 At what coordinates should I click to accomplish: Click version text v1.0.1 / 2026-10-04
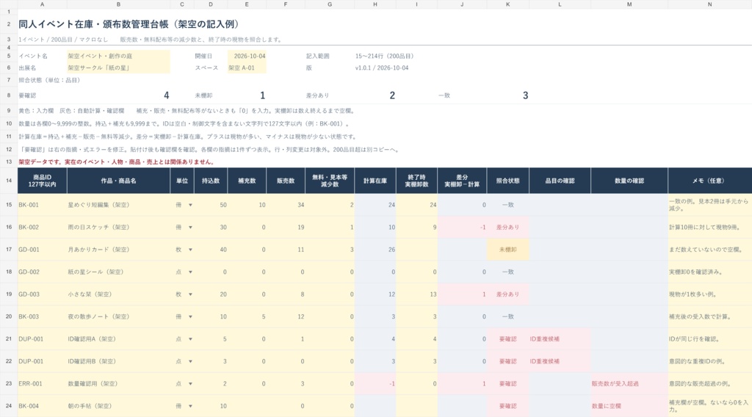click(382, 68)
